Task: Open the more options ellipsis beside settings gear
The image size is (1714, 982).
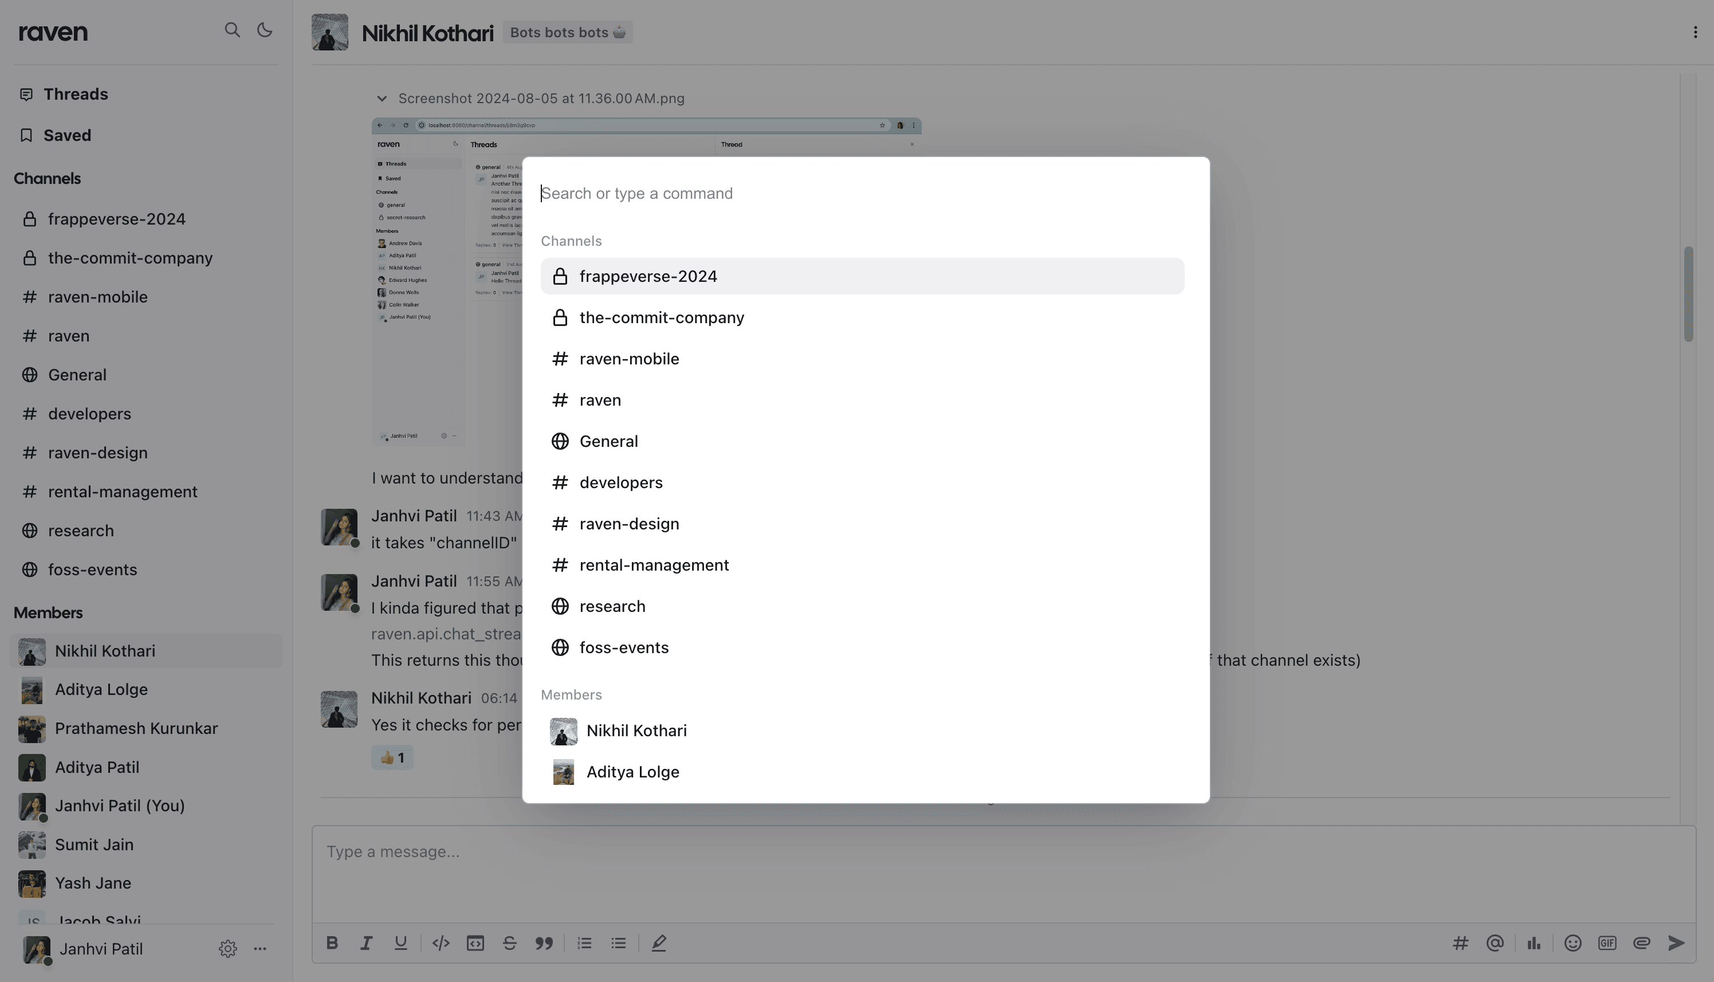Action: click(x=260, y=949)
